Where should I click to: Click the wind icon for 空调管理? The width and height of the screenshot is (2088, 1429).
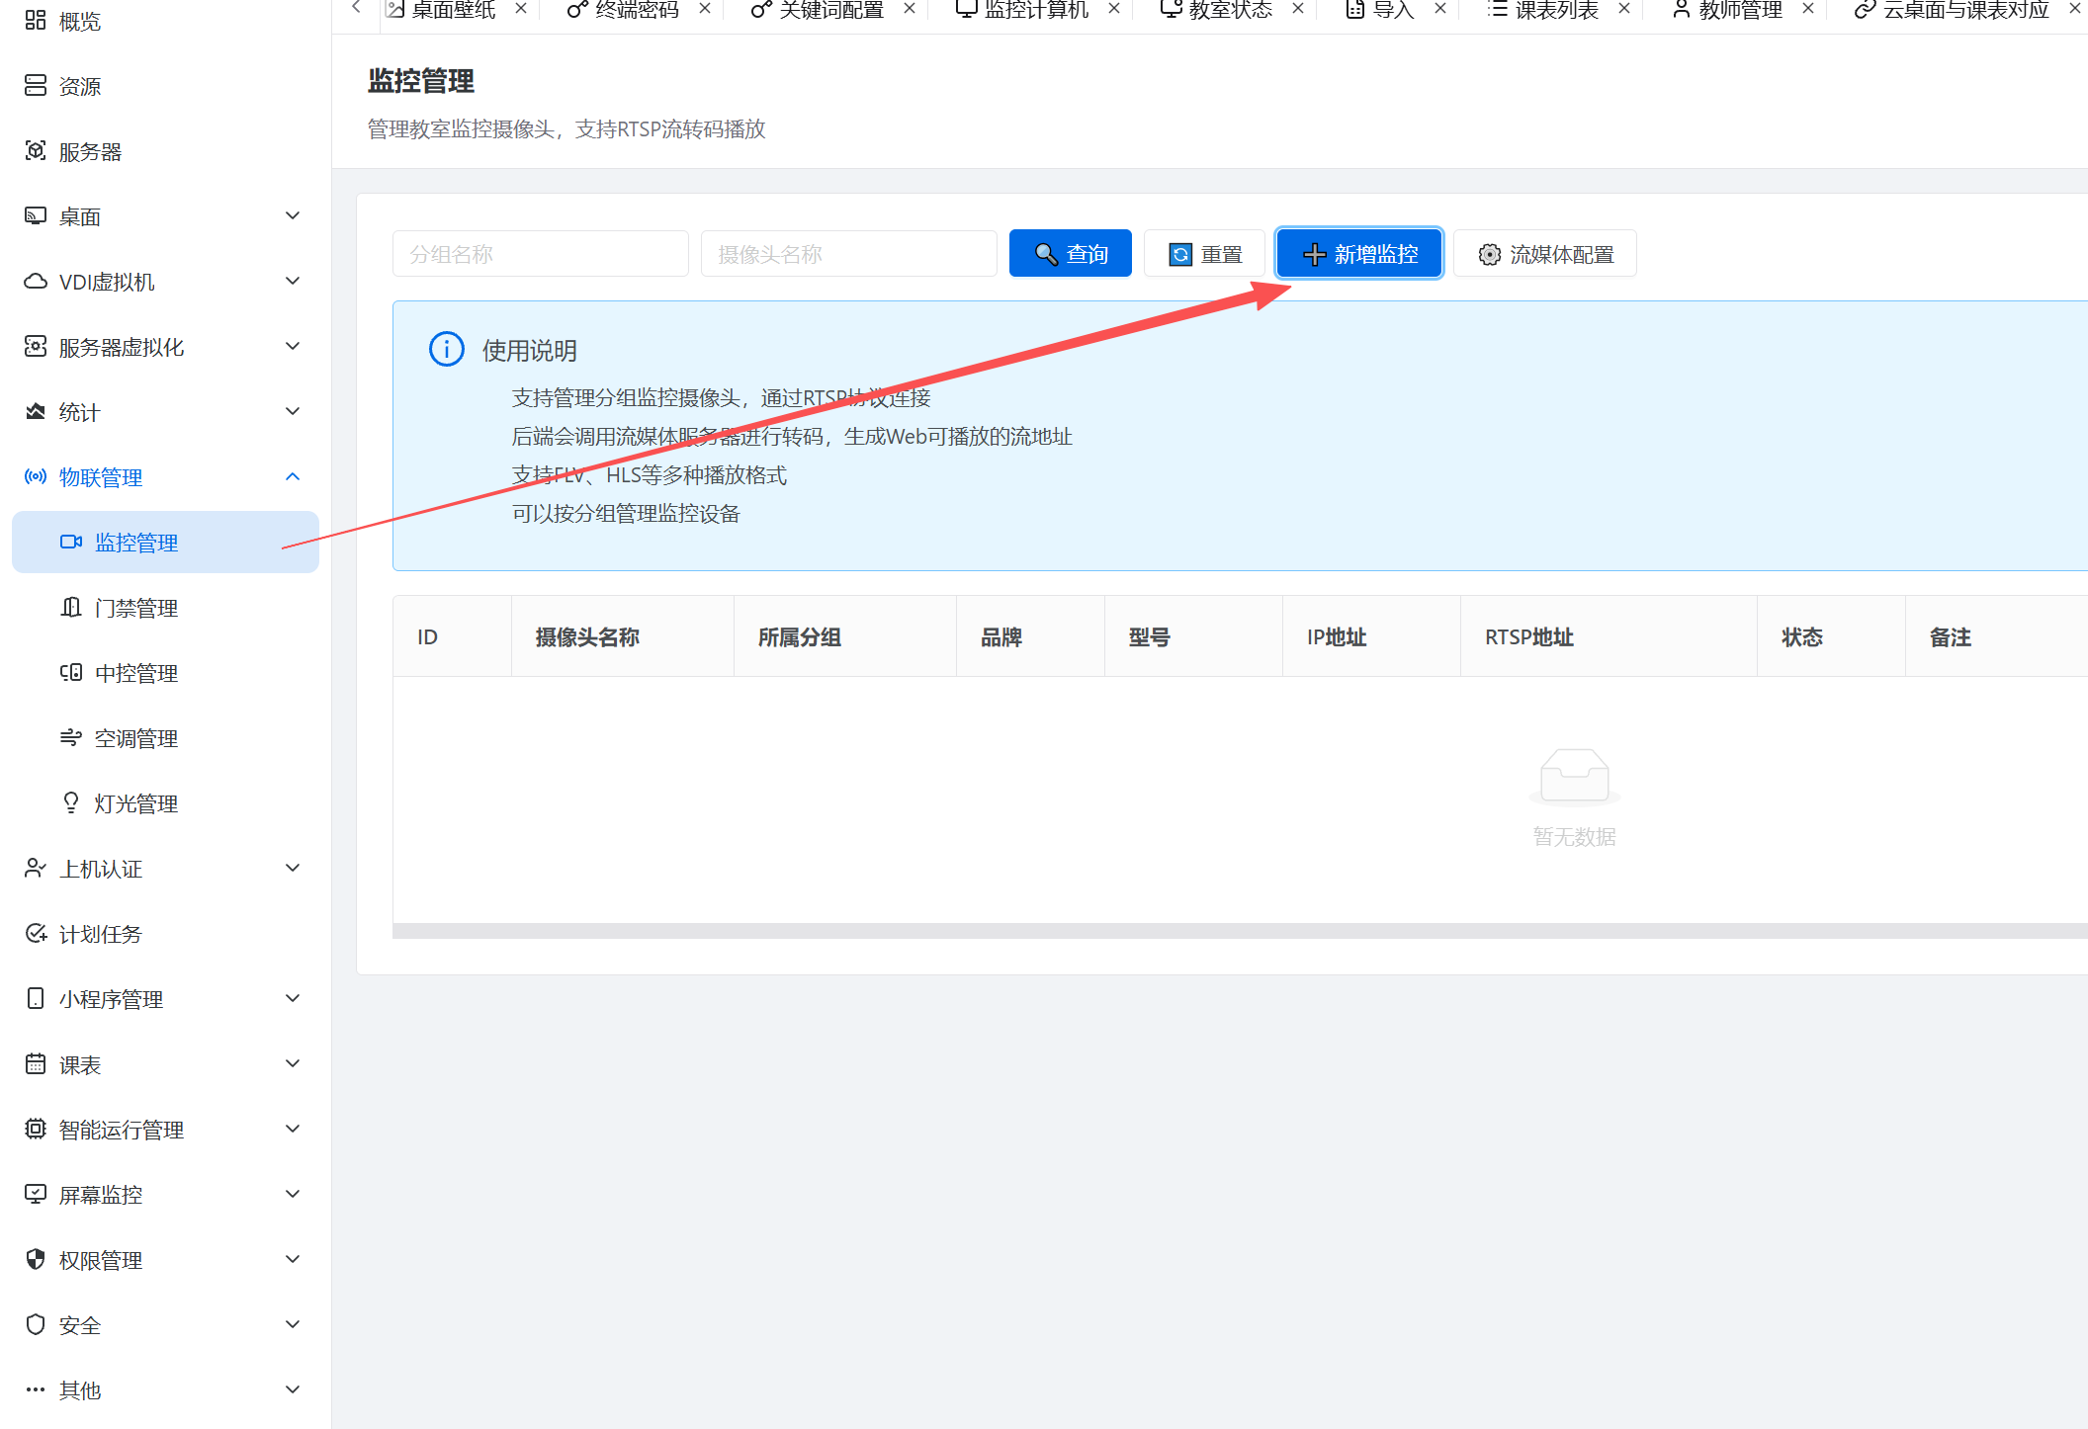(71, 737)
